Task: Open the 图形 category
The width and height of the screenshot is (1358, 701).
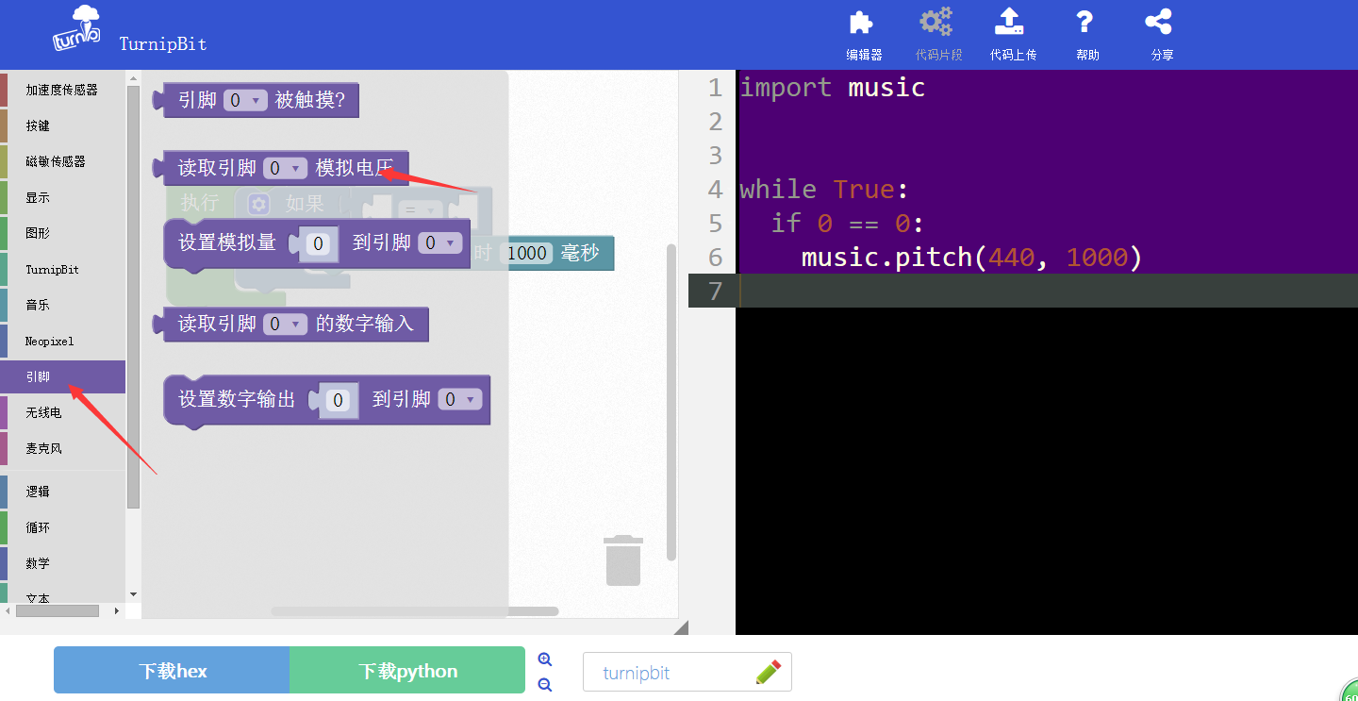Action: point(62,233)
